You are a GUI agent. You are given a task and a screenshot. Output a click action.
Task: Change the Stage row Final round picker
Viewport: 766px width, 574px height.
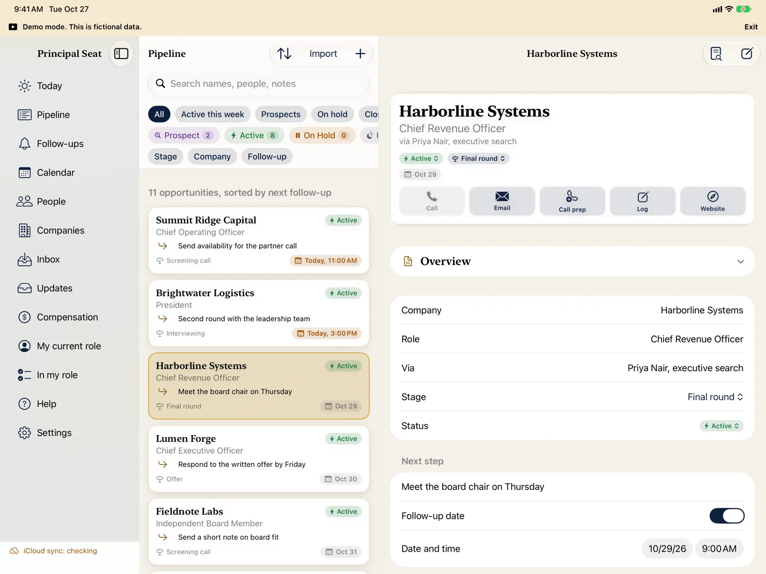(715, 397)
